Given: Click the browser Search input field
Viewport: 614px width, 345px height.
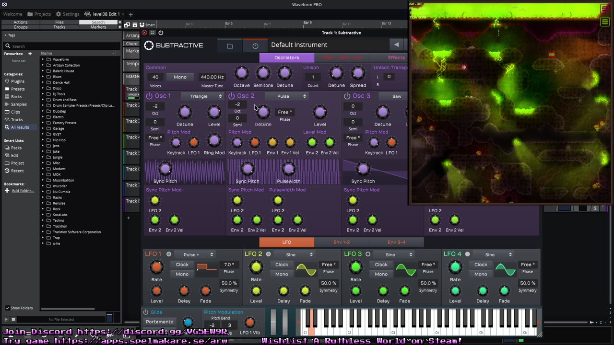Looking at the screenshot, I should [x=61, y=46].
